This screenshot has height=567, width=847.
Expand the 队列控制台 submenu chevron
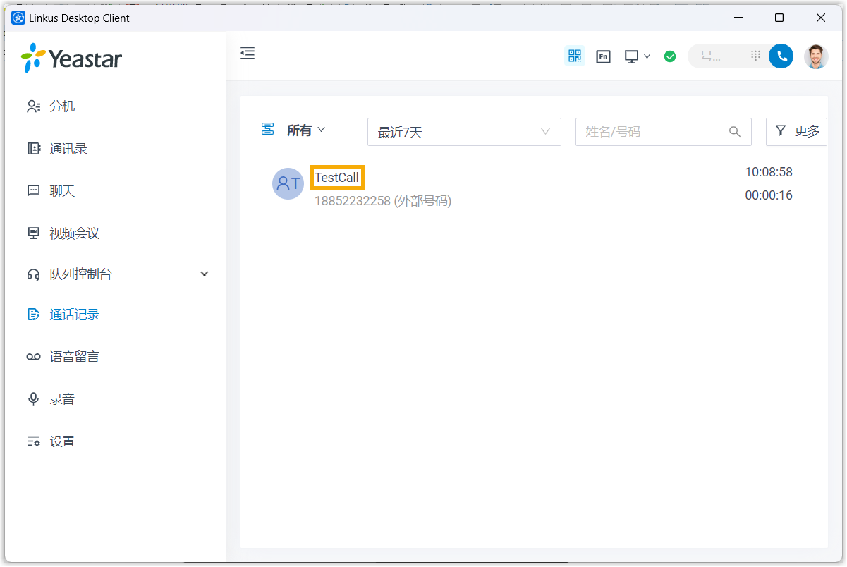(205, 274)
